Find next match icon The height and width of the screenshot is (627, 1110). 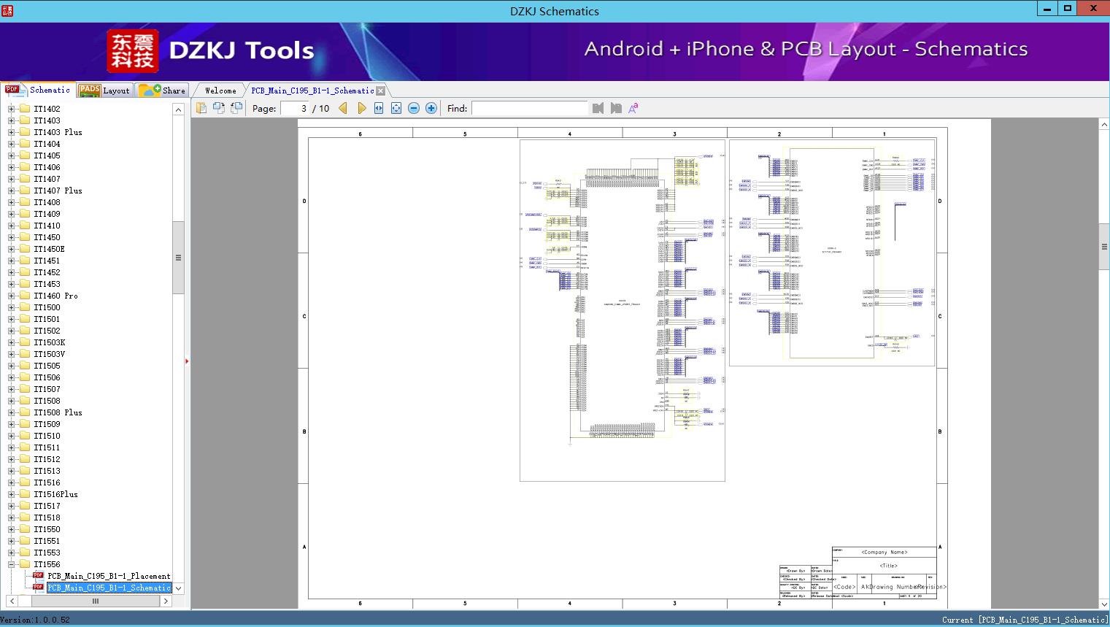click(x=616, y=108)
